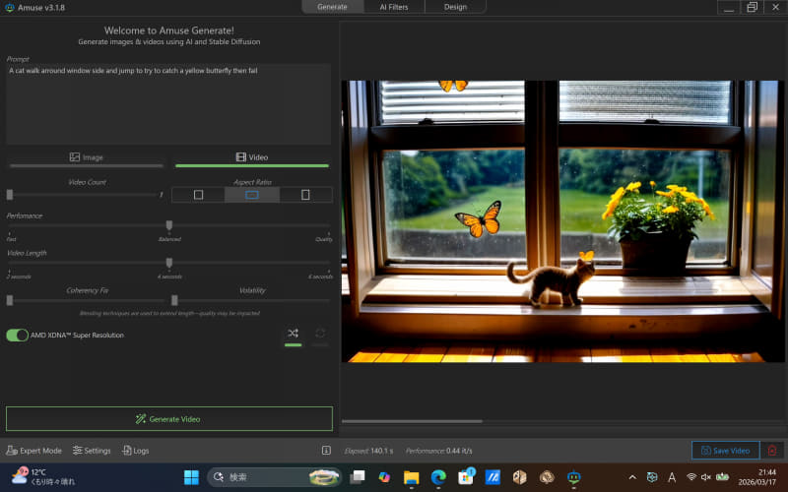Open the clock showing 21:44
This screenshot has width=788, height=492.
[x=757, y=477]
